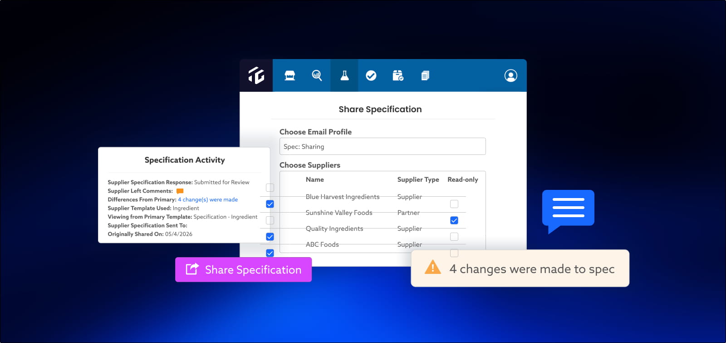Uncheck the ticked Read-only checkbox
726x343 pixels.
[454, 220]
